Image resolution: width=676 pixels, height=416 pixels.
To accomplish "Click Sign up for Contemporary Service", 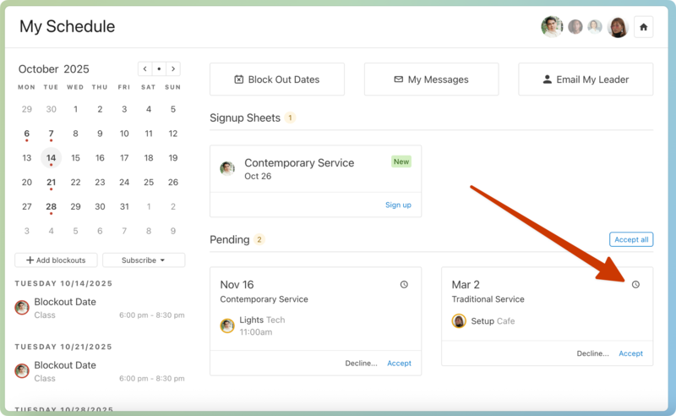I will pos(398,205).
